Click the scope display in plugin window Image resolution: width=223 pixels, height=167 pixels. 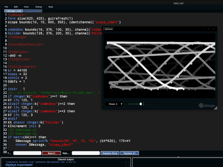pyautogui.click(x=159, y=65)
